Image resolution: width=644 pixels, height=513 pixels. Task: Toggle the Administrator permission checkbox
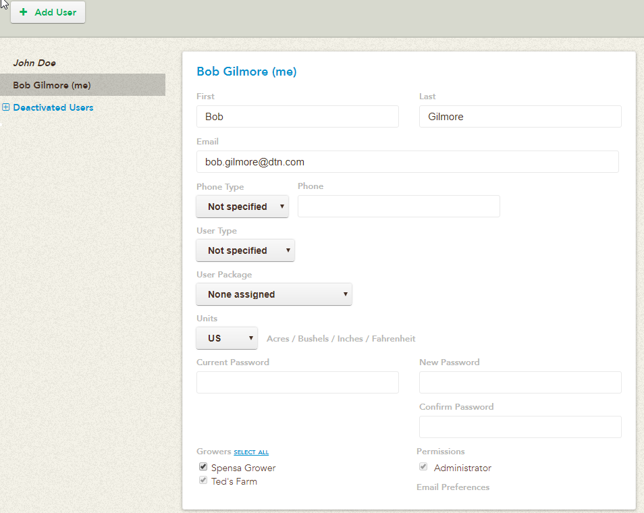pyautogui.click(x=424, y=467)
